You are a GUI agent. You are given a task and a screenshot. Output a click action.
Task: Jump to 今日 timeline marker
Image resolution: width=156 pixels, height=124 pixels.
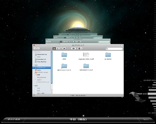point(149,113)
